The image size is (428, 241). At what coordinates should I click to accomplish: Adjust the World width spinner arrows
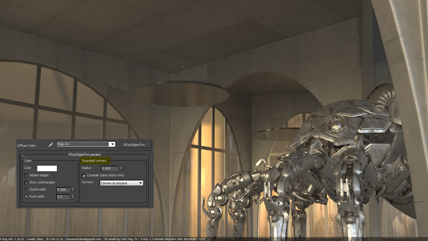coord(73,190)
